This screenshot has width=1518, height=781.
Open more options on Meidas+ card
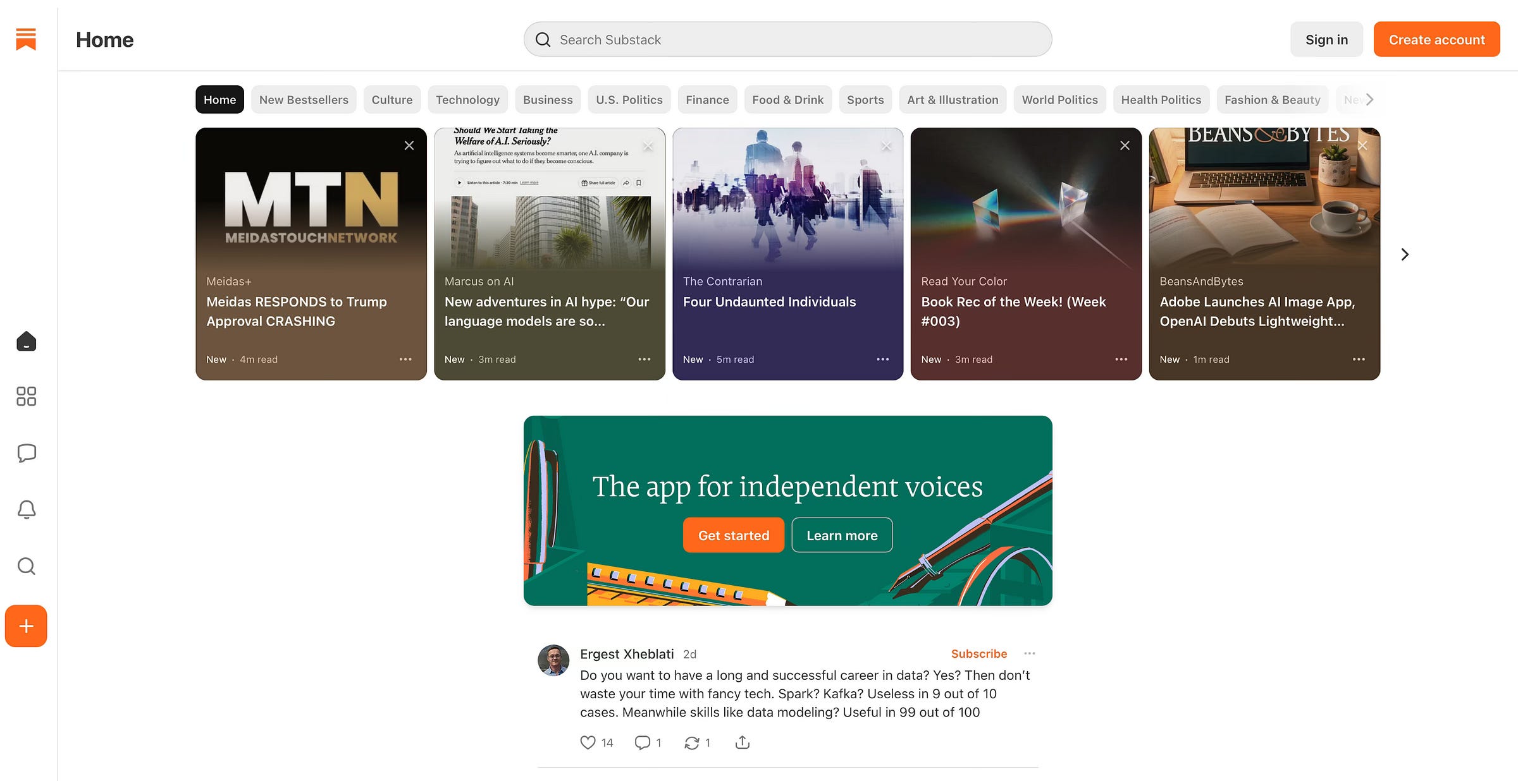click(405, 359)
